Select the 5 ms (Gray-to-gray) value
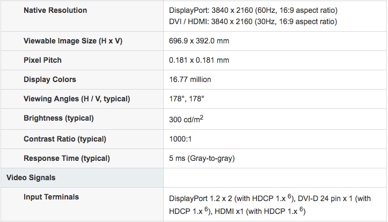Screen dimensions: 388x222 point(202,158)
